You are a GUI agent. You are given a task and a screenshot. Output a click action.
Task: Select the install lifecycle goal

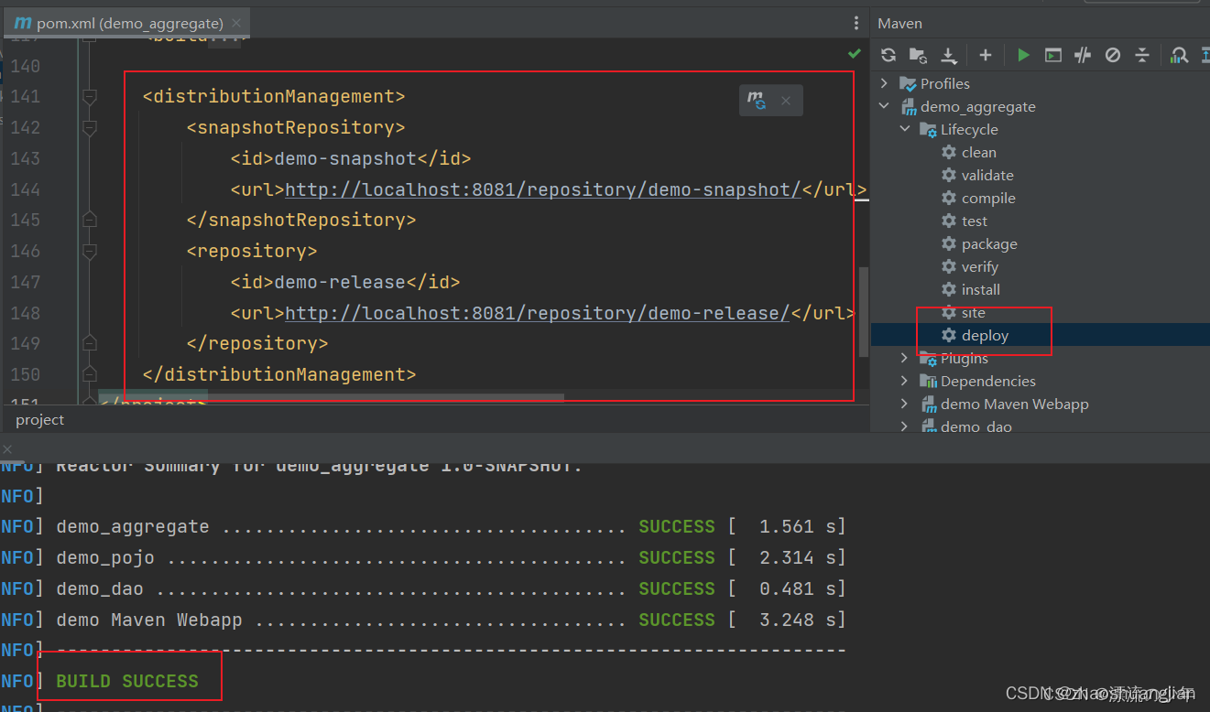[981, 289]
